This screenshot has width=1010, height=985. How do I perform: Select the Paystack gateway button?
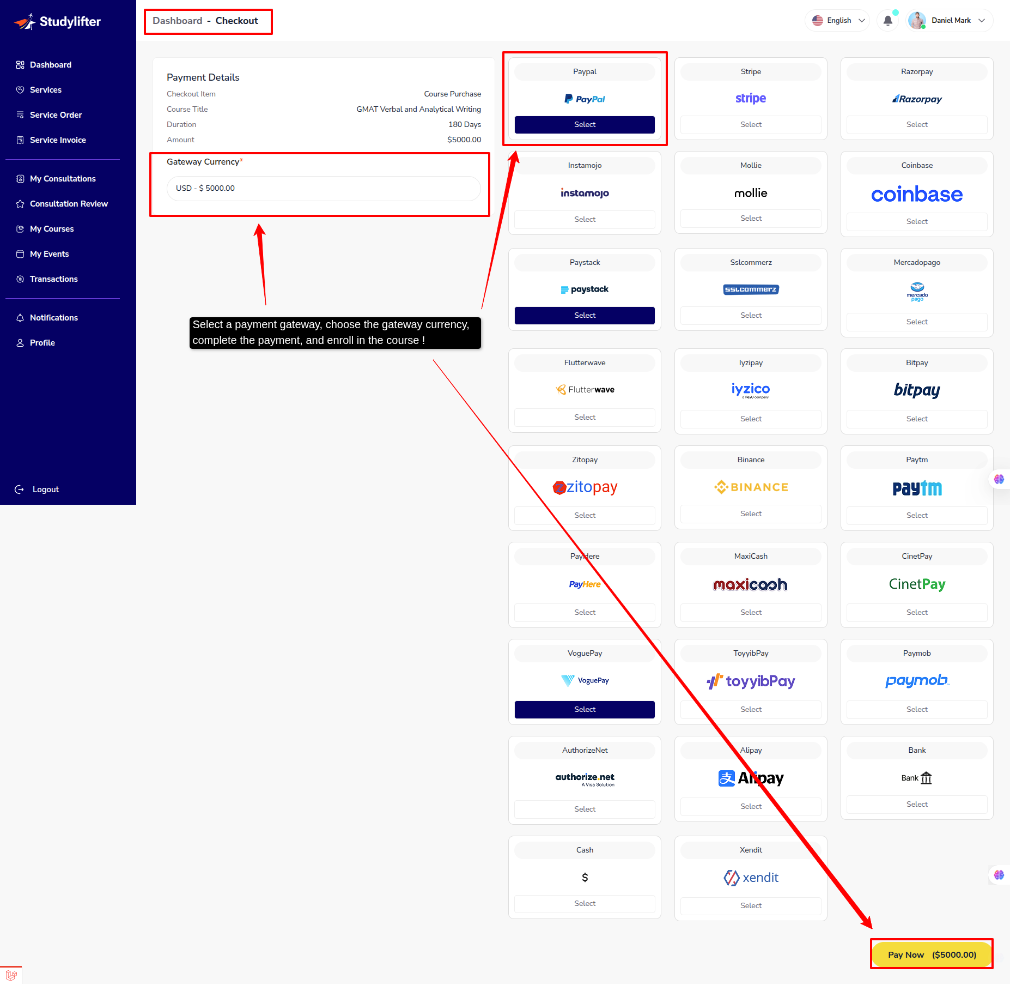pyautogui.click(x=585, y=316)
